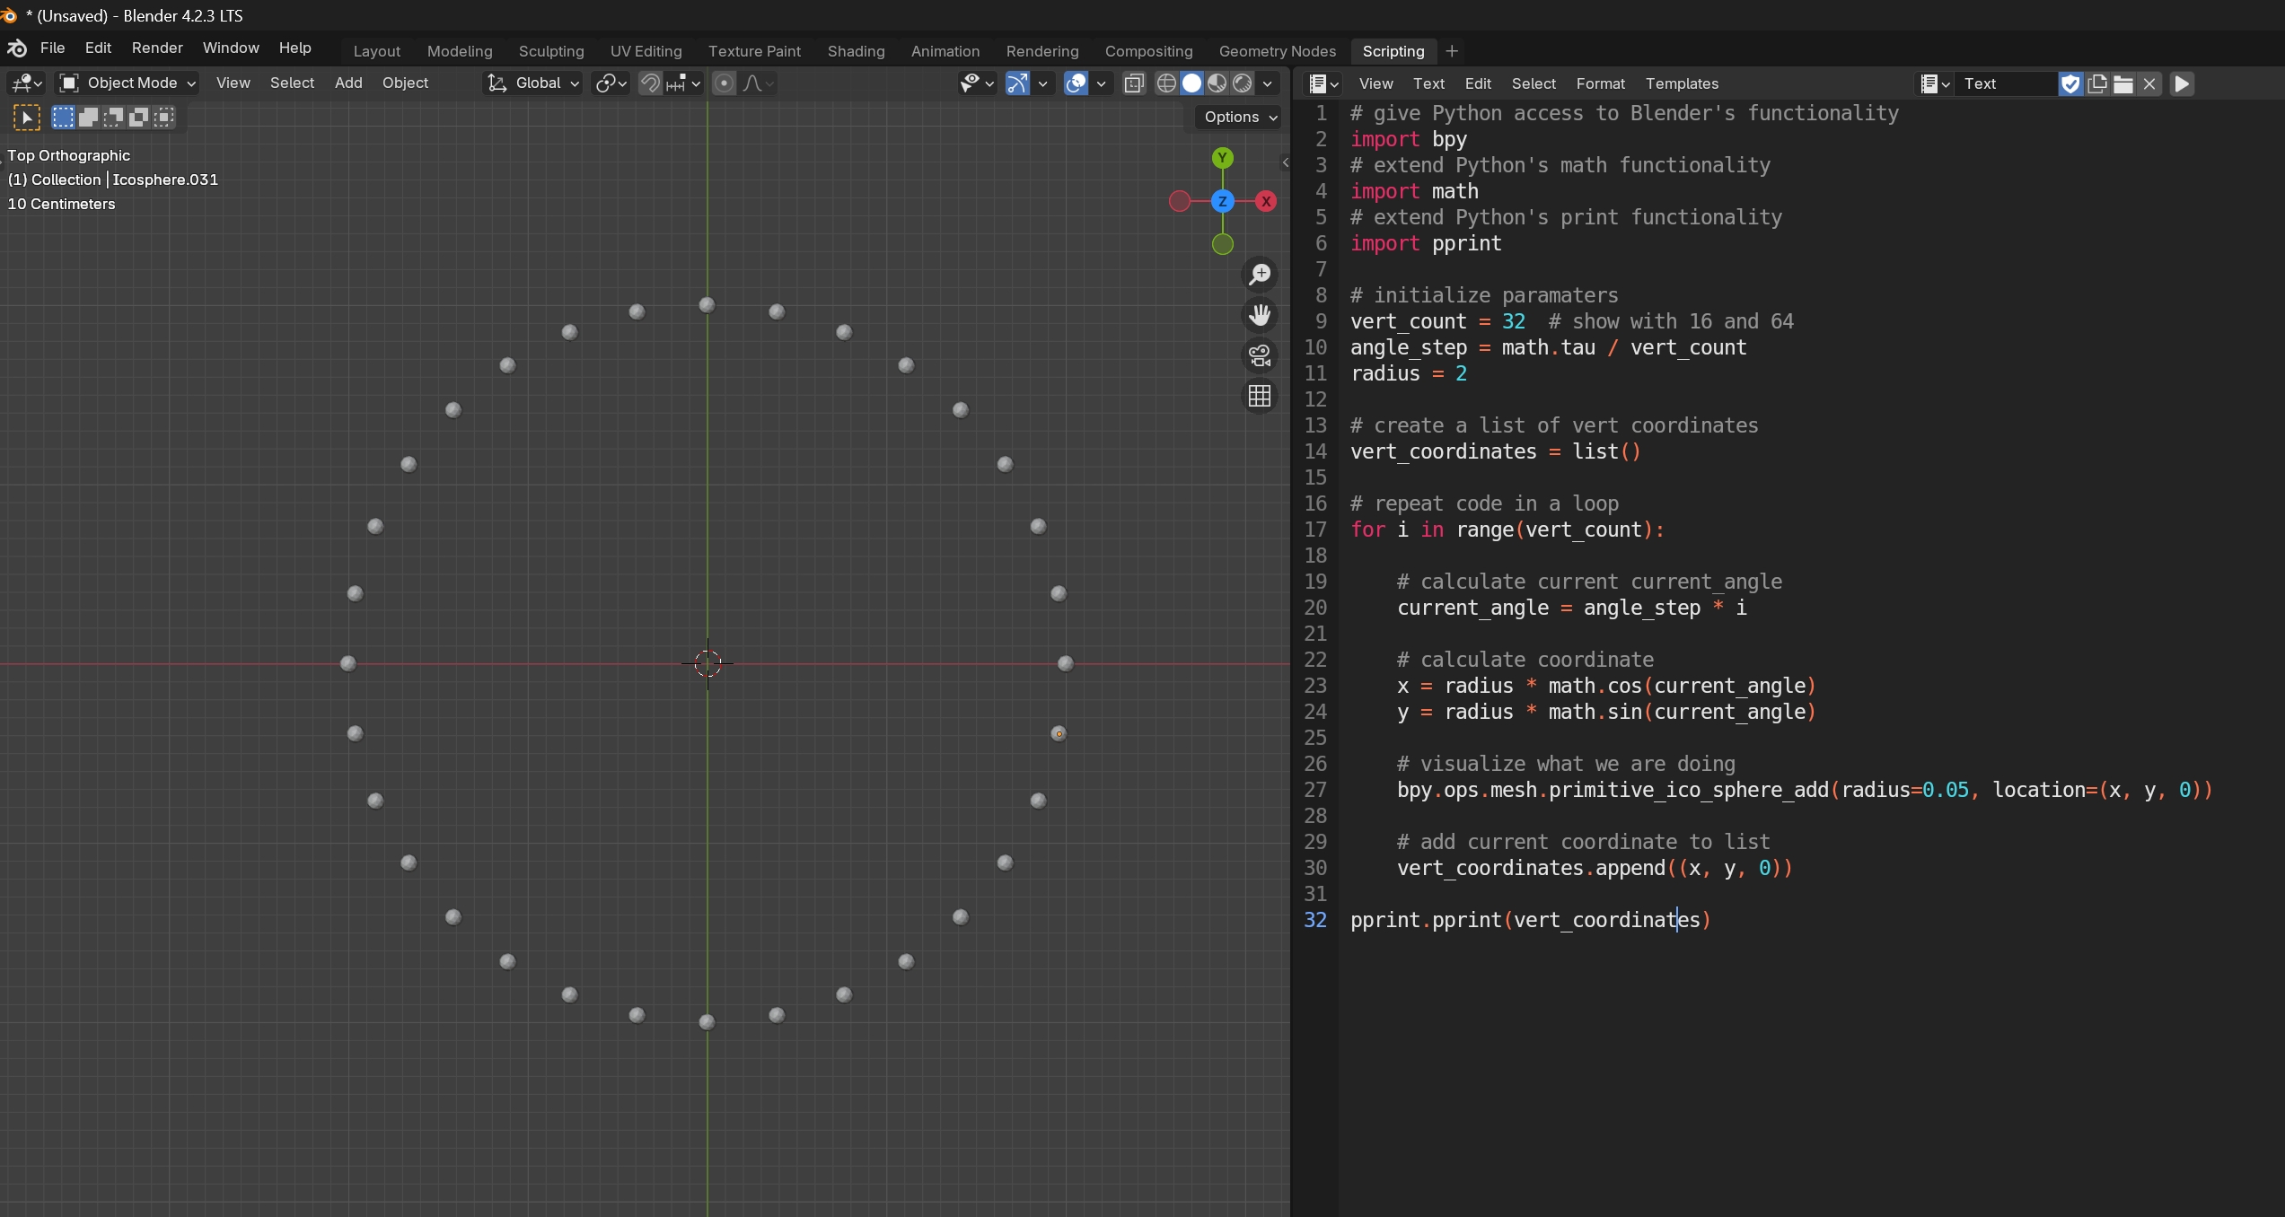
Task: Expand the Options dropdown
Action: point(1239,118)
